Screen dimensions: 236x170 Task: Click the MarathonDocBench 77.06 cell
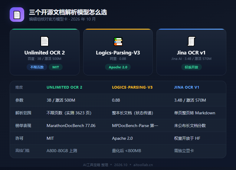[x=71, y=126]
